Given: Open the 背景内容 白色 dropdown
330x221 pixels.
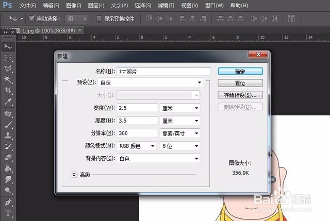Looking at the screenshot, I should coord(158,159).
